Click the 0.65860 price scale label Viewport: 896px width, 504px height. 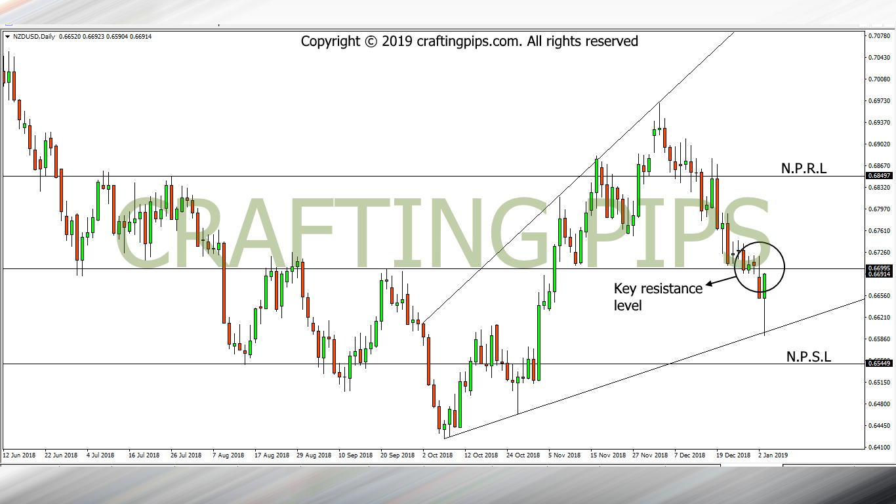(878, 339)
